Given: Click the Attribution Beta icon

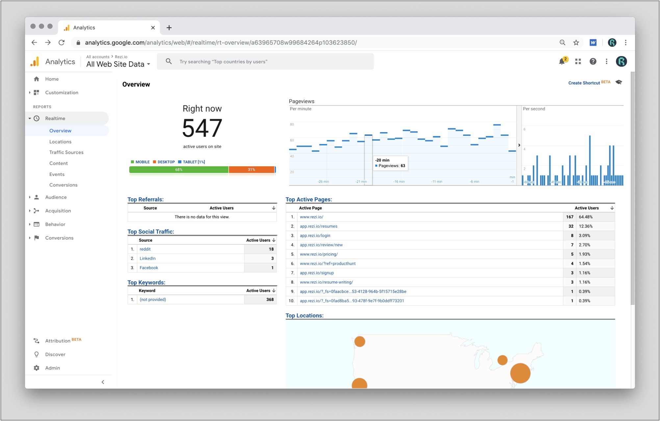Looking at the screenshot, I should coord(37,340).
